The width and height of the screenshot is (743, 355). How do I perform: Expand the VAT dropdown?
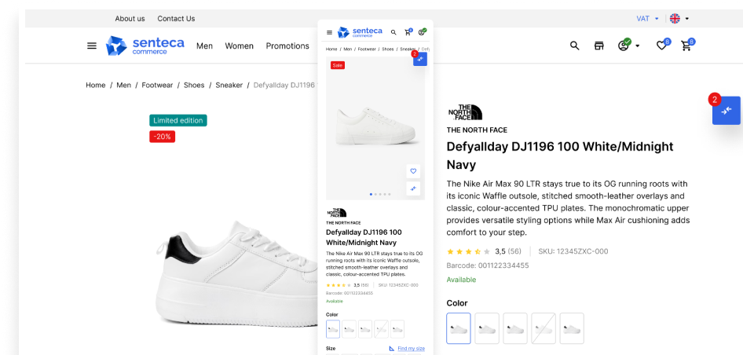[x=648, y=18]
